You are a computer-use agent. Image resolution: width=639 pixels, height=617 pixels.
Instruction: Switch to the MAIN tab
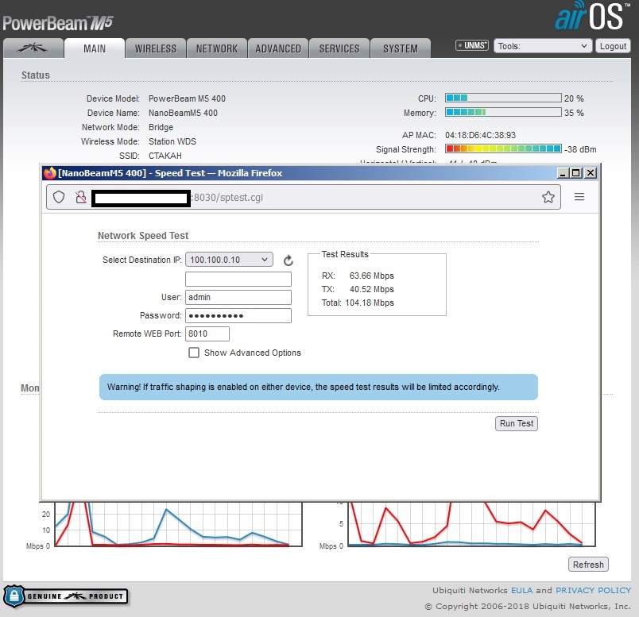pyautogui.click(x=95, y=48)
